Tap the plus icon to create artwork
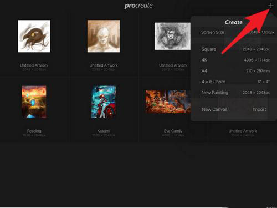Screen dimensions: 277x208 pos(271,6)
